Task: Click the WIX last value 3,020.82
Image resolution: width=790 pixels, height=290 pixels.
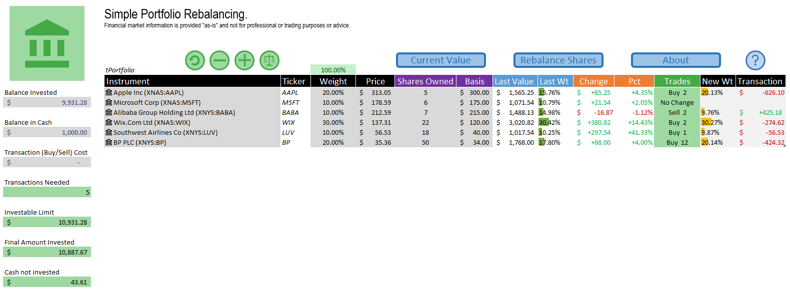Action: 514,122
